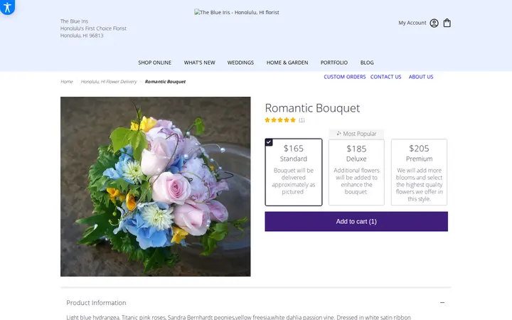Screen dimensions: 512x320
Task: Click the Add to cart (1) button
Action: click(x=356, y=221)
